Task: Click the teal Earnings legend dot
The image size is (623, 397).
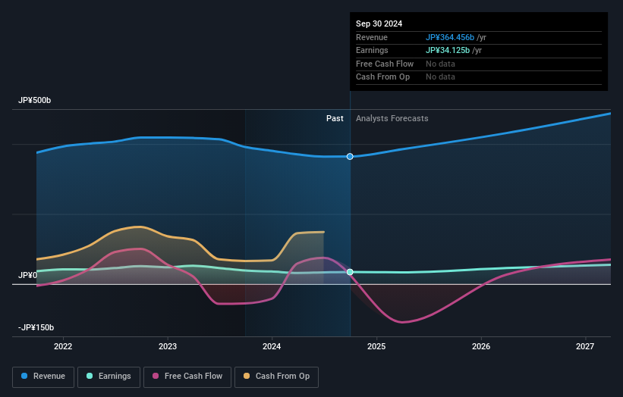Action: 90,376
